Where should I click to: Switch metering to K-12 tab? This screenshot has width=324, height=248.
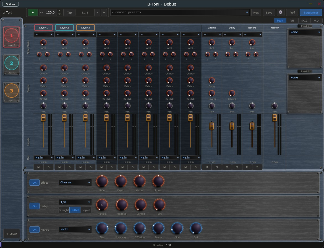pos(304,20)
